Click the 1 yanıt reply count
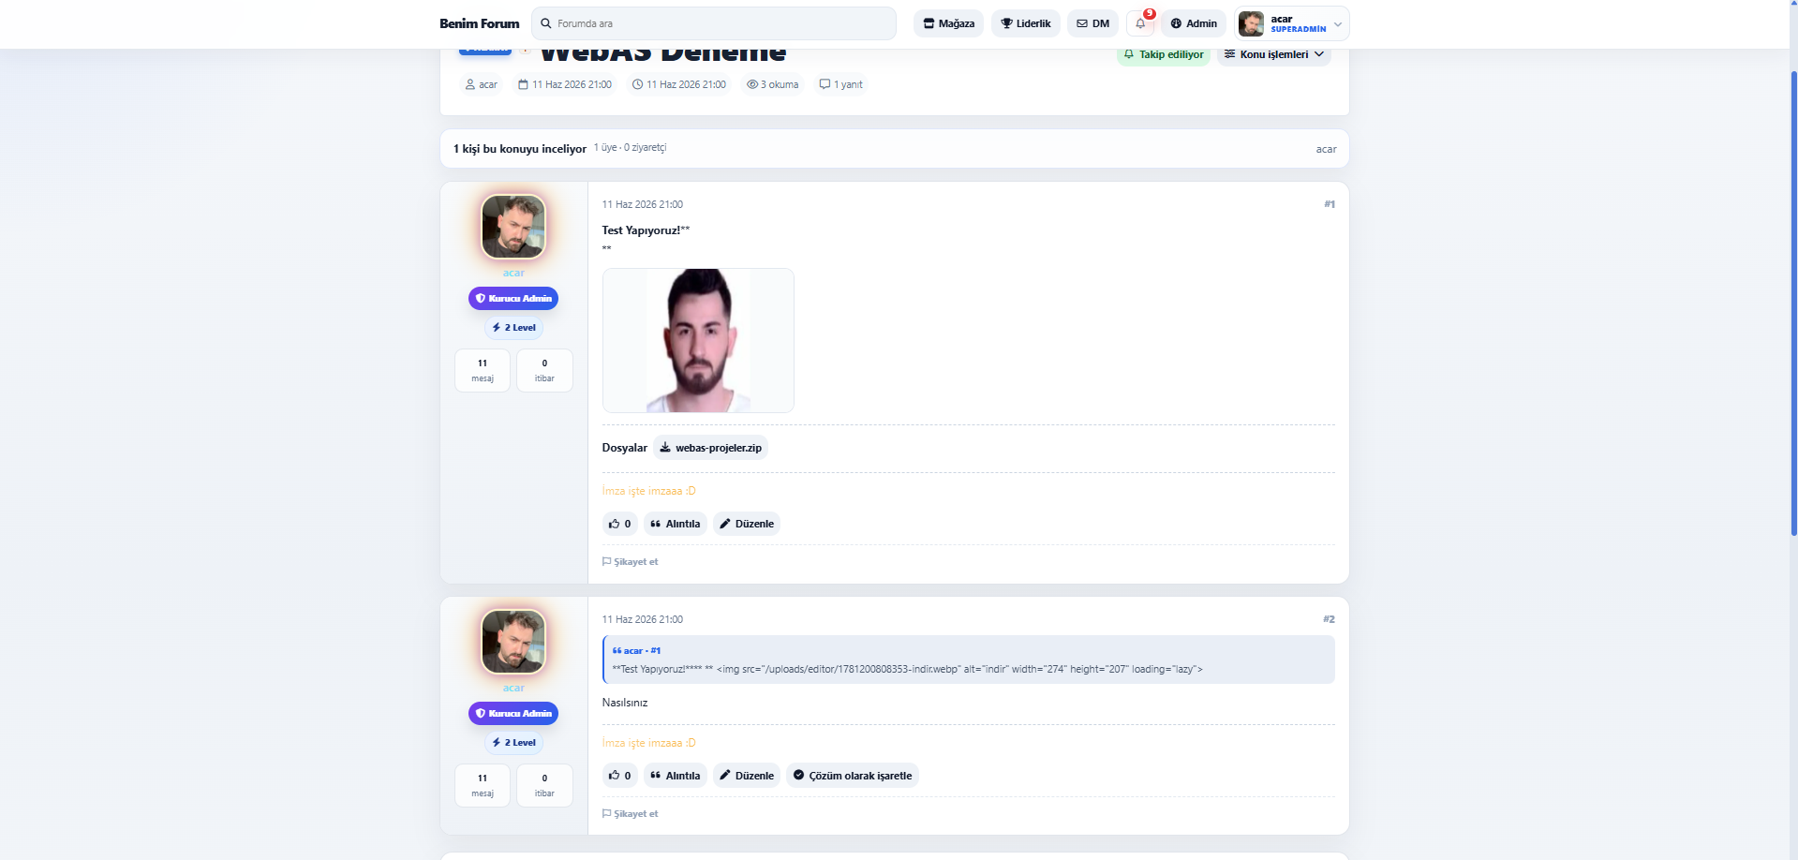Image resolution: width=1798 pixels, height=860 pixels. pos(841,84)
